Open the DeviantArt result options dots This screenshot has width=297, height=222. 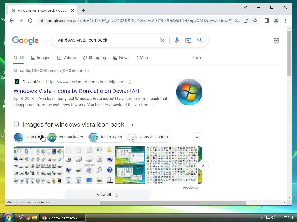[x=130, y=82]
